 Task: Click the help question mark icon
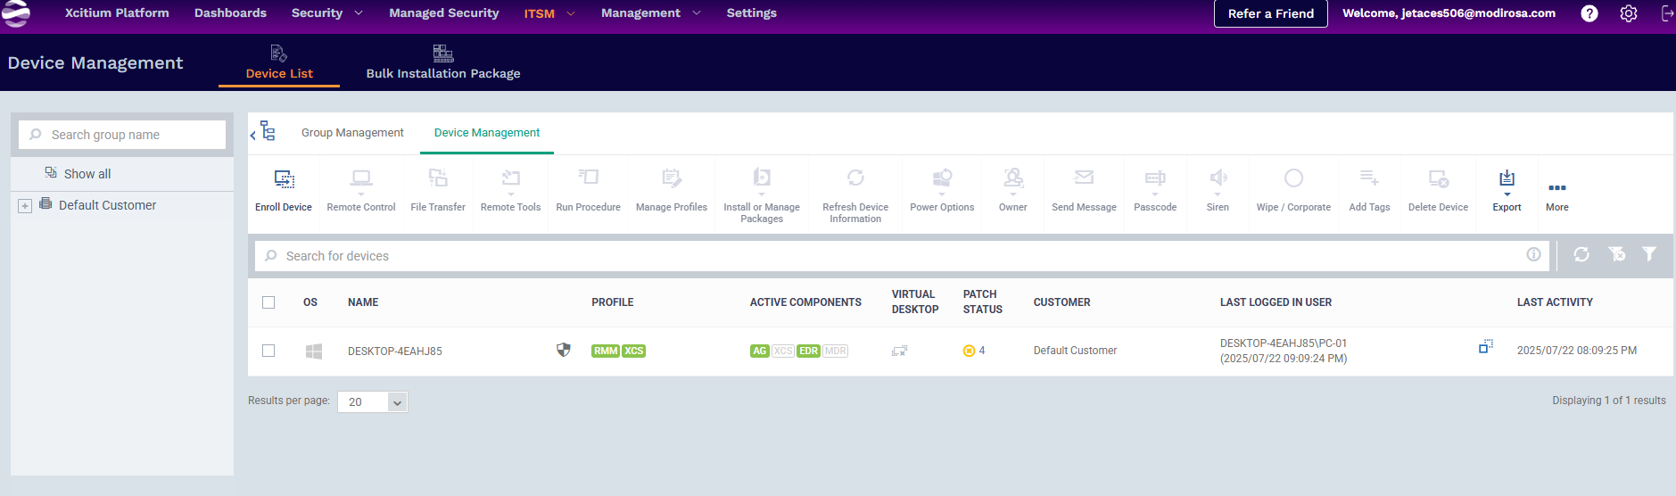1589,13
